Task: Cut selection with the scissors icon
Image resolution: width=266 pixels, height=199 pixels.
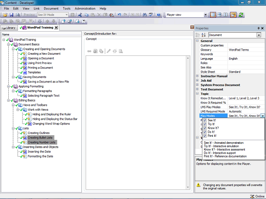Action: click(x=80, y=15)
